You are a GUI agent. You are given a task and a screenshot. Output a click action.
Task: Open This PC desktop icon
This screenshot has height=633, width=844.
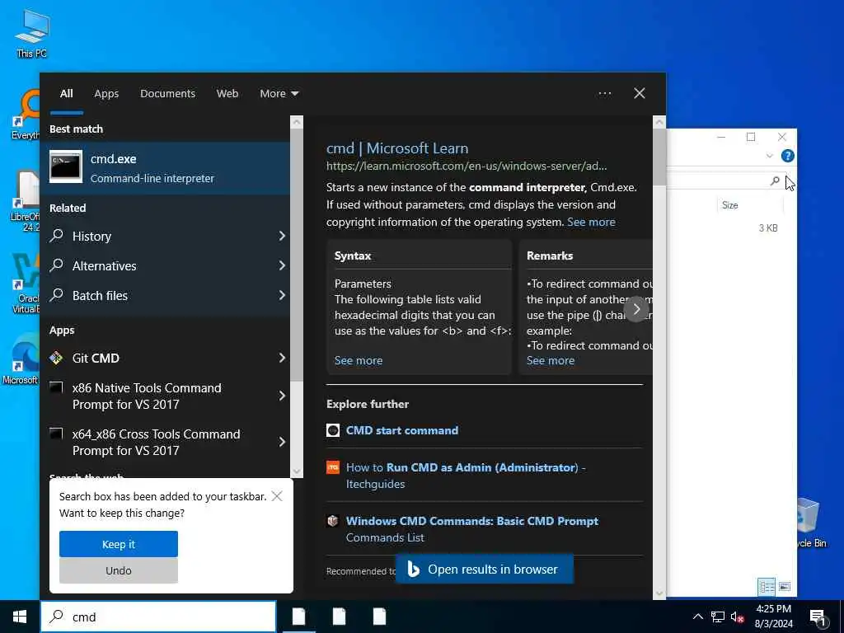(x=32, y=33)
